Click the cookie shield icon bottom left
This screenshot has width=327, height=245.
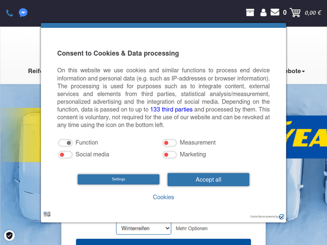tap(9, 235)
